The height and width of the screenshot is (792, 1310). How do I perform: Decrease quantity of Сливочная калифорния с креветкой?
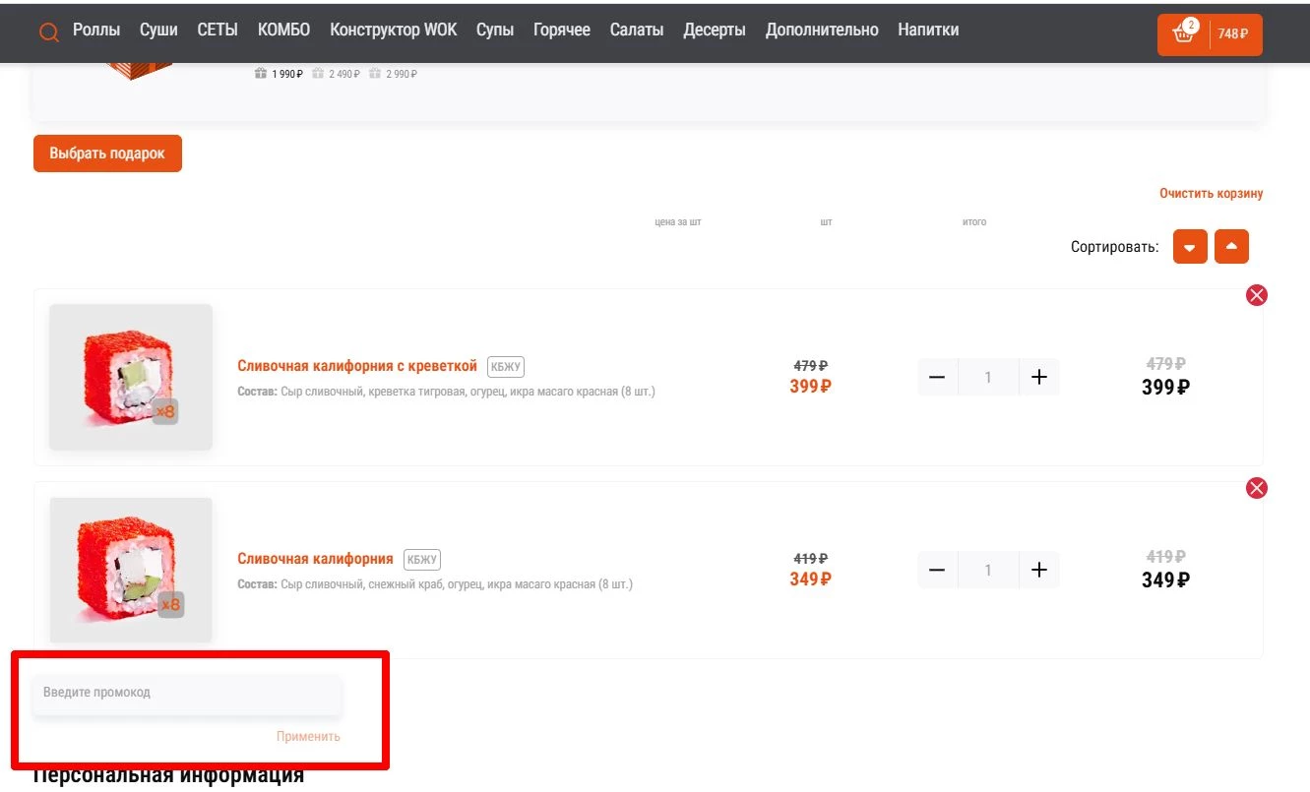click(937, 378)
